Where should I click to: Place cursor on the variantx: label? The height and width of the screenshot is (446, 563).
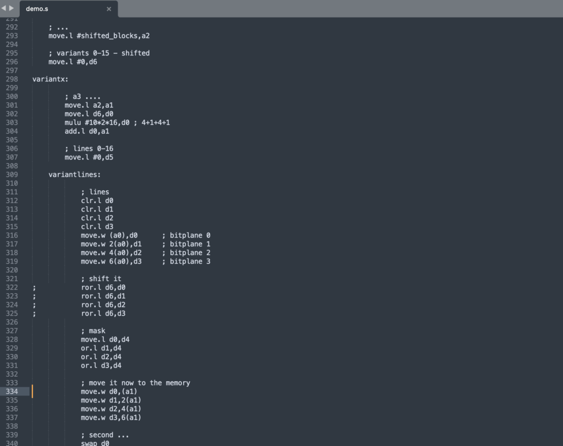50,79
